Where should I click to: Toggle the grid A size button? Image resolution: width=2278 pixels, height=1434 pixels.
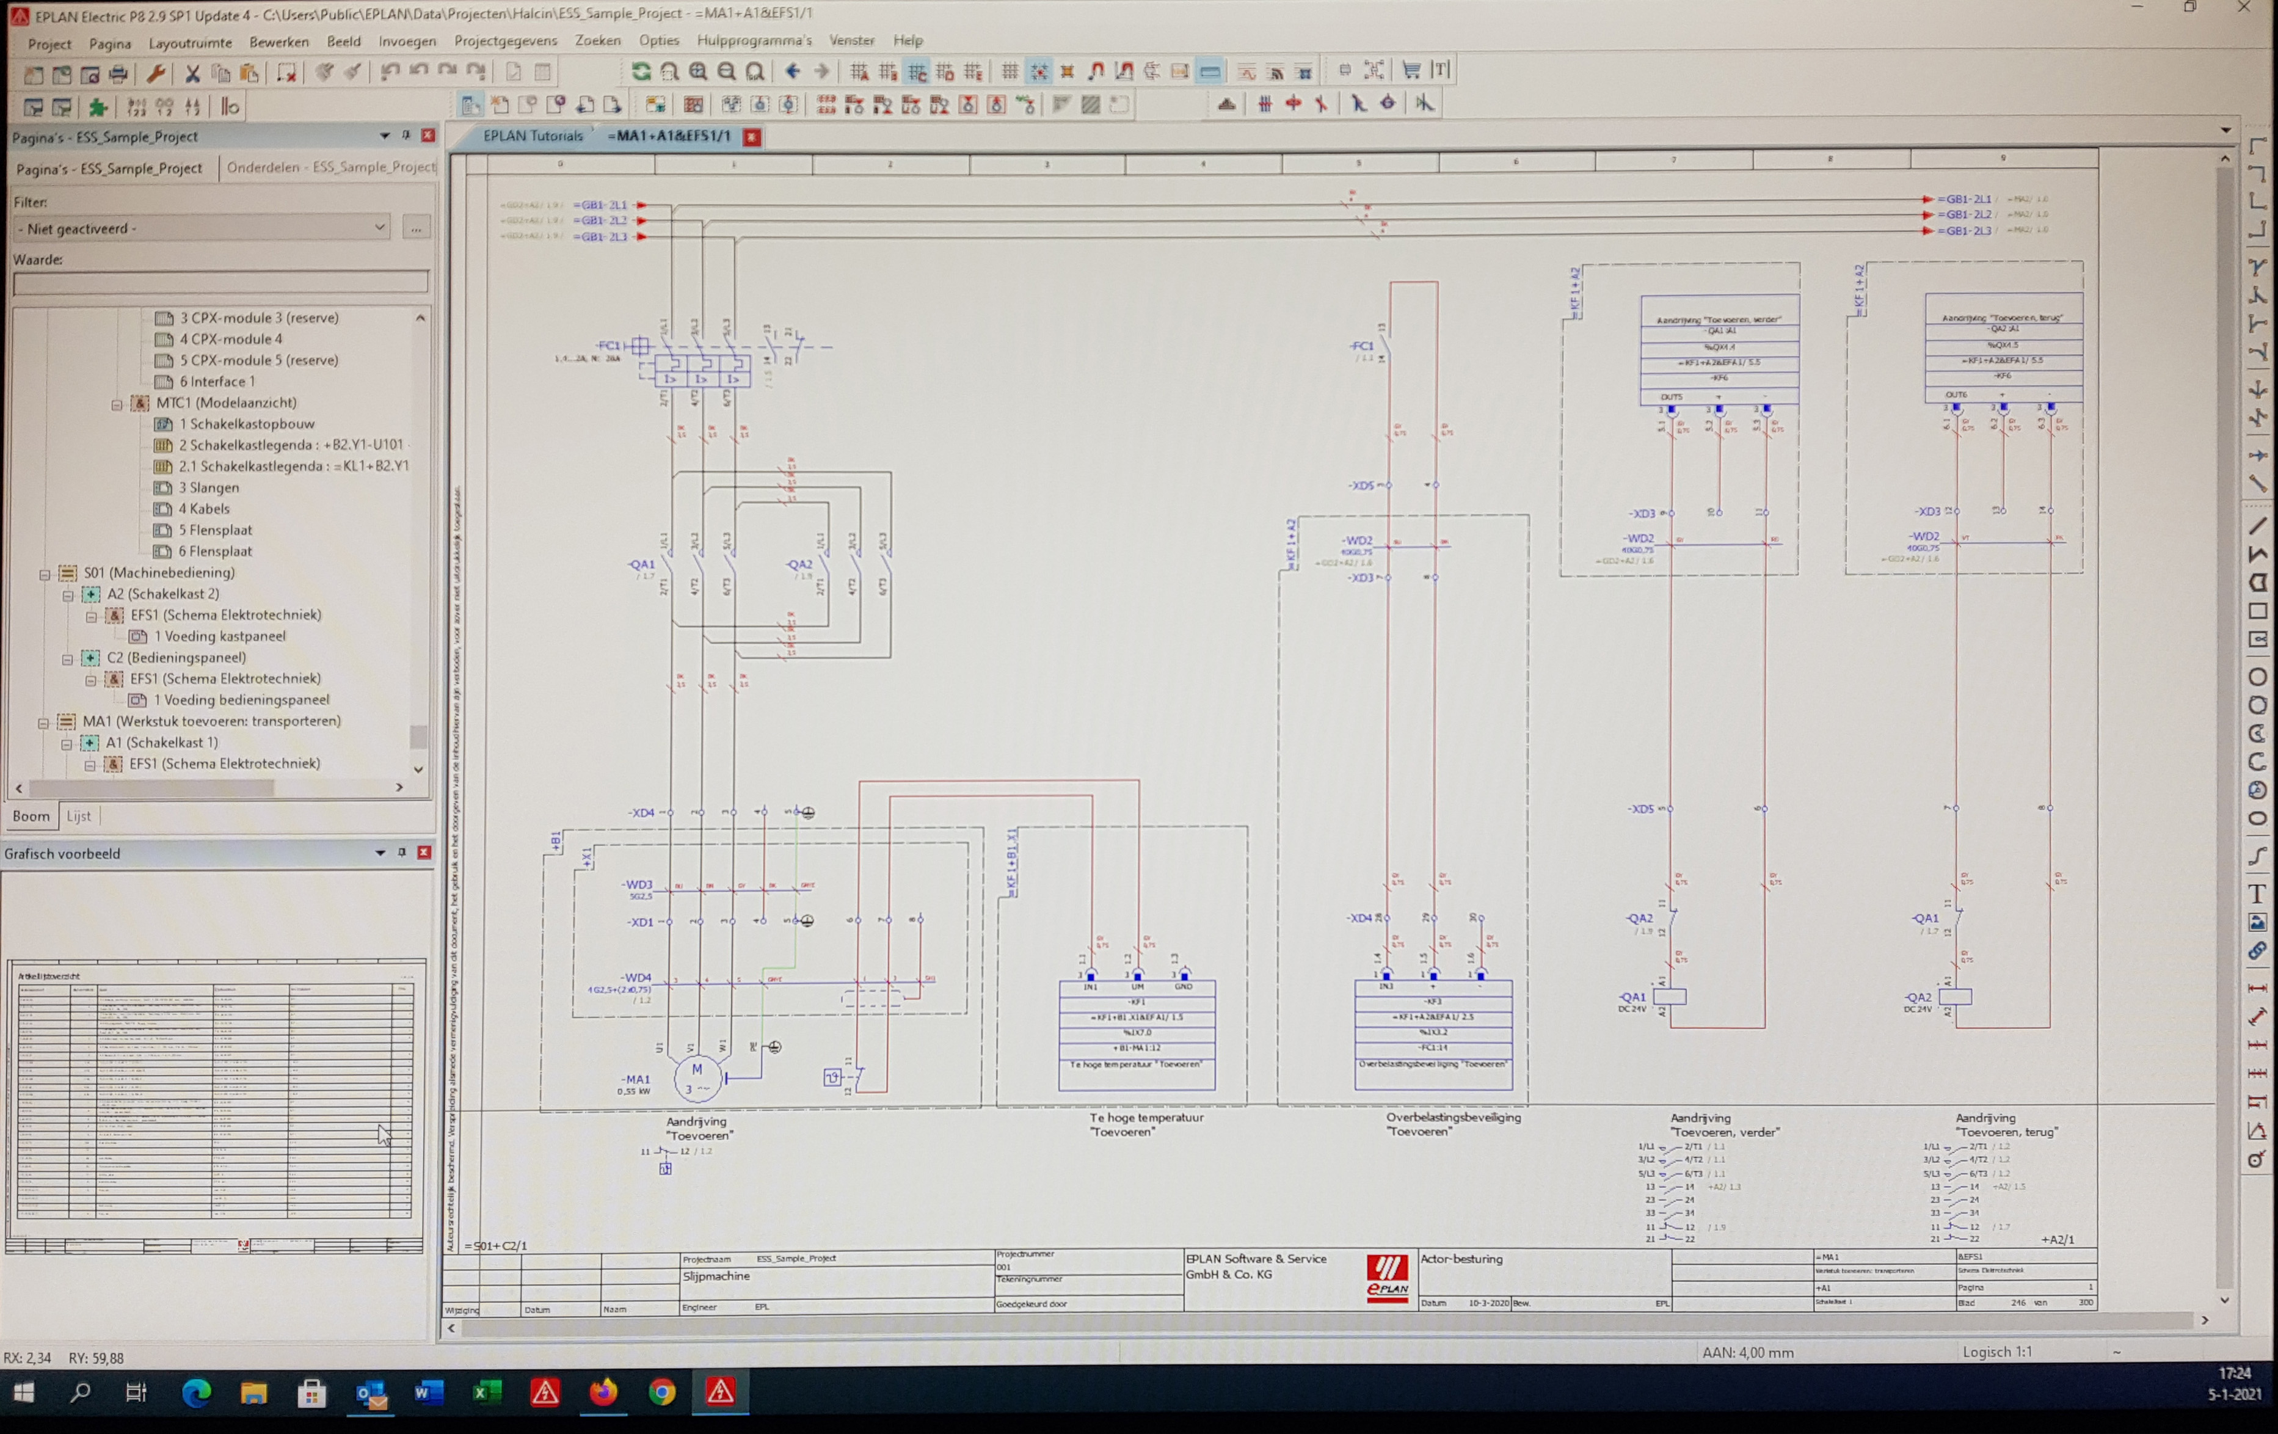coord(859,71)
